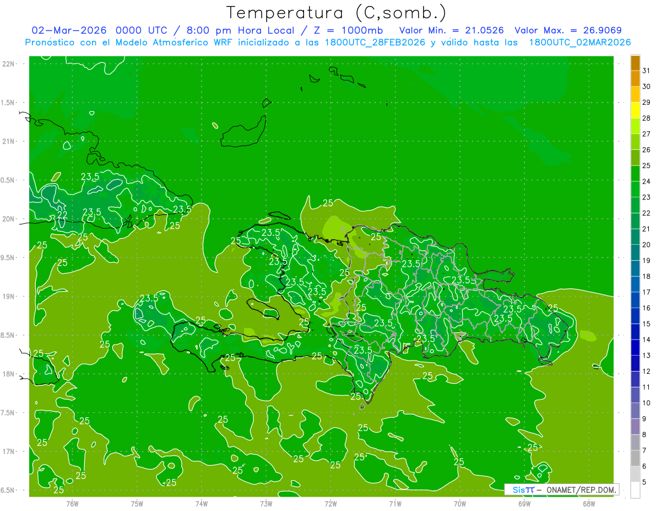This screenshot has height=511, width=661.
Task: Click the '17N' latitude axis label
Action: click(x=9, y=451)
